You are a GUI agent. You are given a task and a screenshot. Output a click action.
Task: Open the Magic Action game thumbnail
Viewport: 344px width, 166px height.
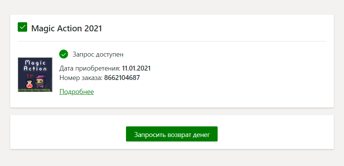pos(35,75)
